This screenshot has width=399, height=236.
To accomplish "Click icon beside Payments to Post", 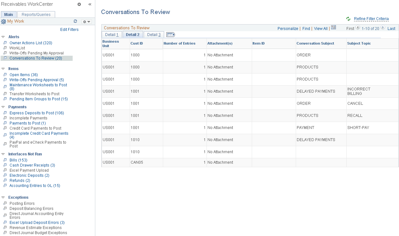I will (5, 123).
